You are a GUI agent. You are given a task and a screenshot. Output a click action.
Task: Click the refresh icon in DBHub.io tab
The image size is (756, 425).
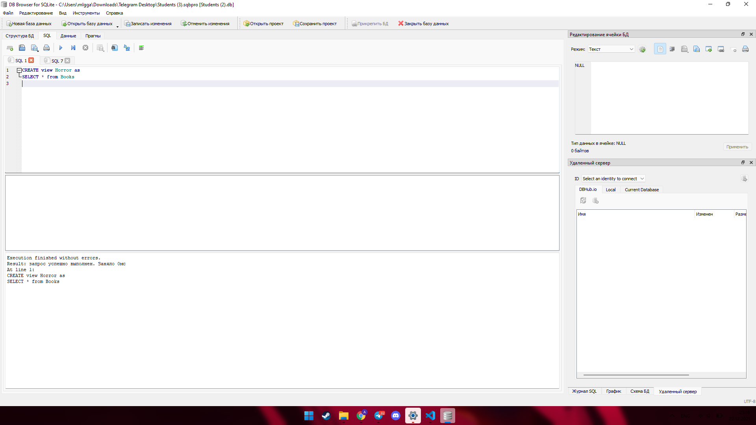pos(583,201)
